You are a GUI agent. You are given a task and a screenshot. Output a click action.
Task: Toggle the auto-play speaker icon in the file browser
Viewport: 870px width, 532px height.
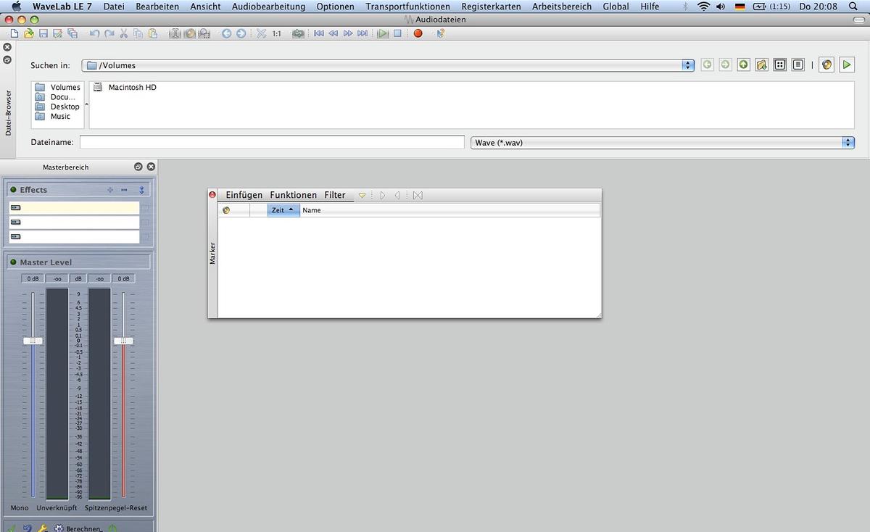tap(827, 65)
